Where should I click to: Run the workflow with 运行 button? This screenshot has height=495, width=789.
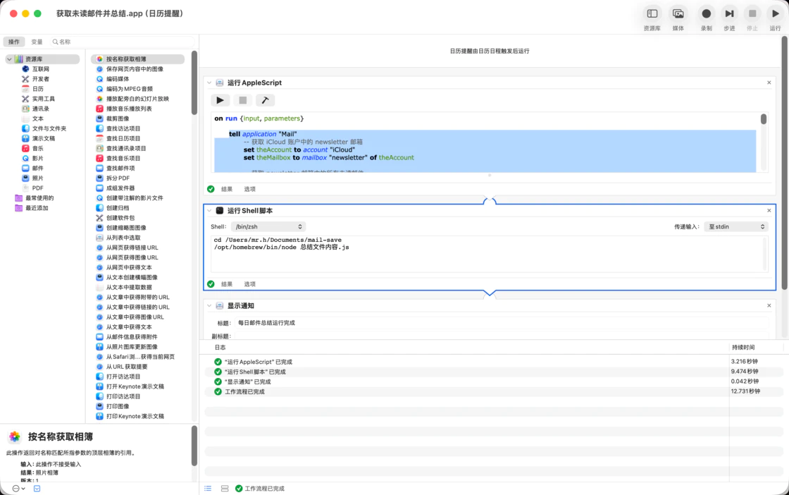click(775, 14)
